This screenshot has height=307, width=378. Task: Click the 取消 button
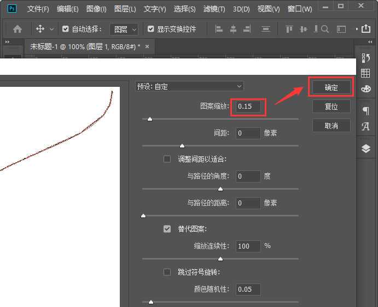[331, 126]
